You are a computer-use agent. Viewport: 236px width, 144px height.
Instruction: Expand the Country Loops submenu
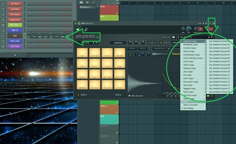(193, 48)
